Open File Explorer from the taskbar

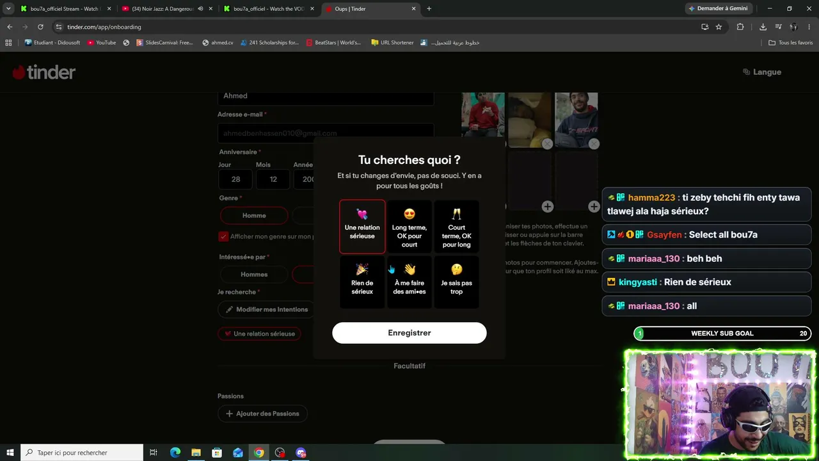(x=196, y=453)
